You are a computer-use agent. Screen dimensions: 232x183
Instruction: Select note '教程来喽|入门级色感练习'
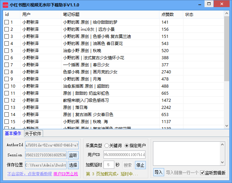click(86, 100)
